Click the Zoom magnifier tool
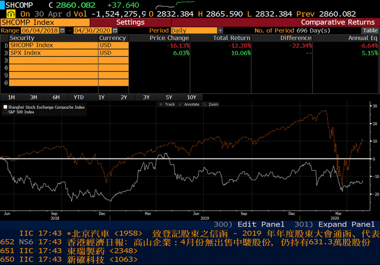Viewport: 380px width, 265px height. pos(211,104)
